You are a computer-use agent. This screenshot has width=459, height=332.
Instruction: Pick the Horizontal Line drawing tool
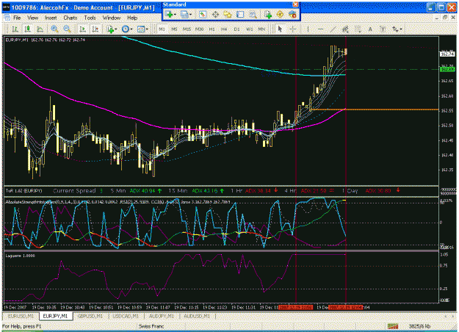pyautogui.click(x=320, y=29)
